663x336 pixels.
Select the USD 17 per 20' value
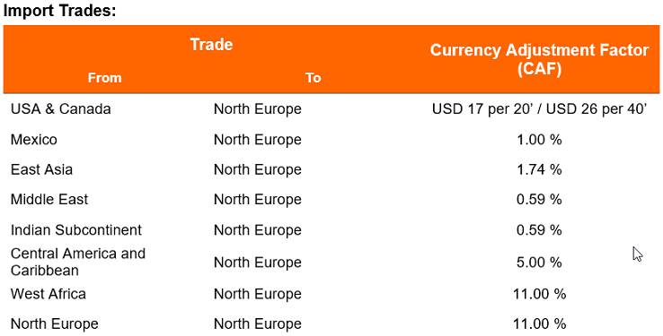484,109
